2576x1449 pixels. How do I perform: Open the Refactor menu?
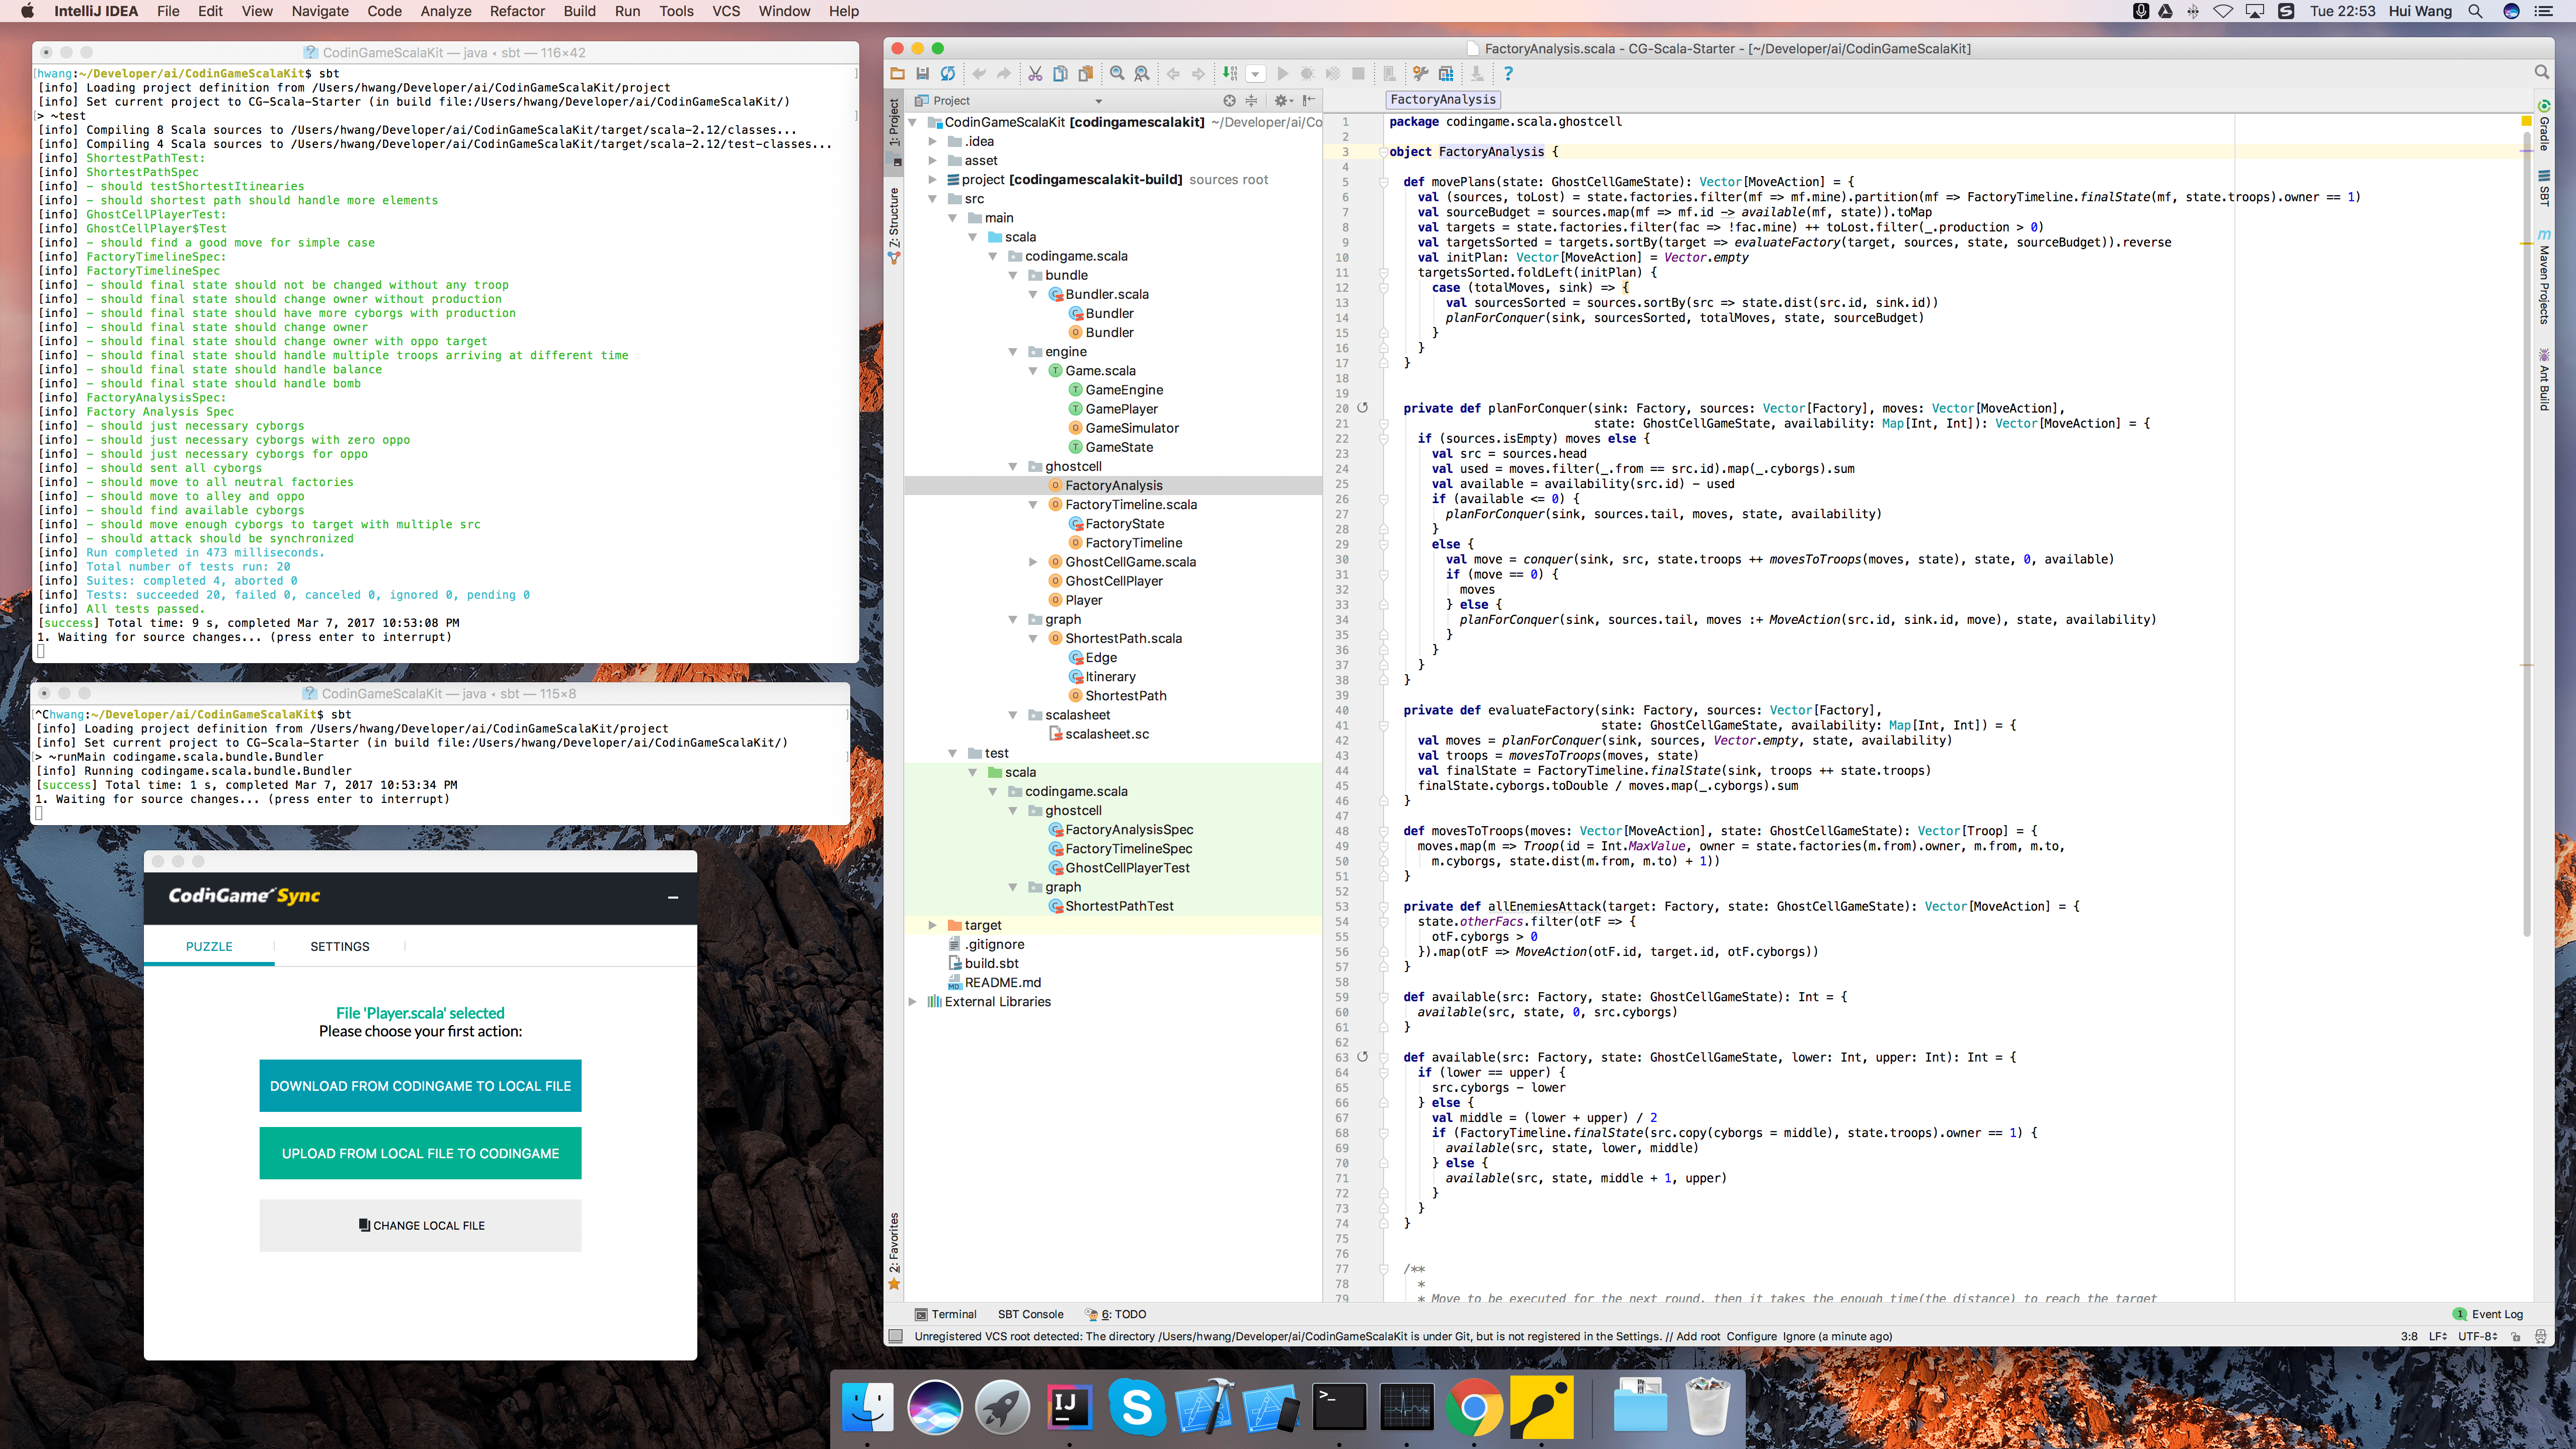pyautogui.click(x=517, y=11)
